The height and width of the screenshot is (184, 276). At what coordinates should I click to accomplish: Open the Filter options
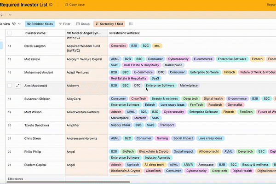(64, 24)
